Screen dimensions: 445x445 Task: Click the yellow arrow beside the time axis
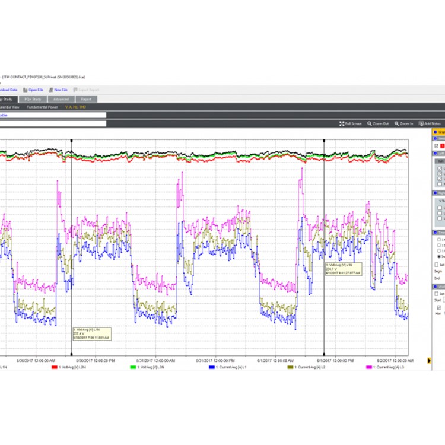tap(430, 360)
